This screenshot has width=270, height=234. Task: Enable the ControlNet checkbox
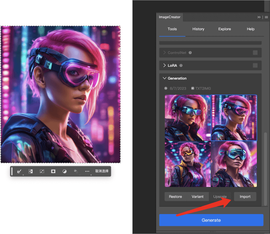[255, 53]
